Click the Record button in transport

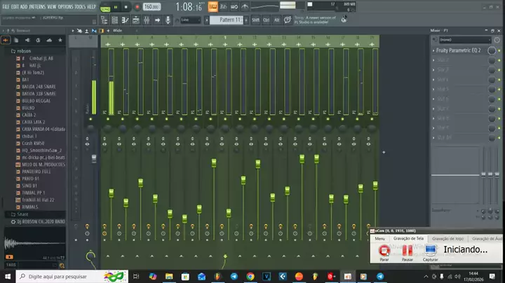point(136,6)
